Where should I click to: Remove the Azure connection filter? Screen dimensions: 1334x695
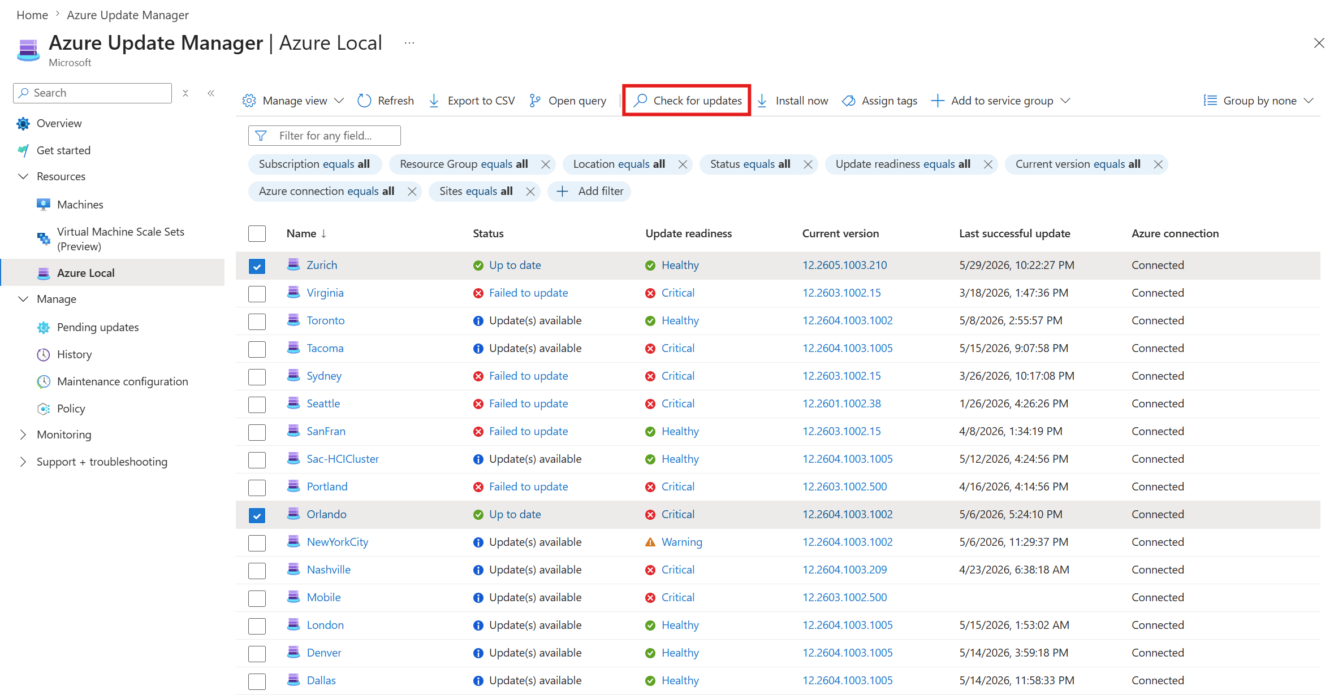[x=412, y=192]
